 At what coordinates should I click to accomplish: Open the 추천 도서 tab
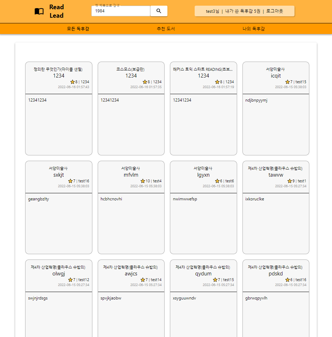(x=166, y=28)
